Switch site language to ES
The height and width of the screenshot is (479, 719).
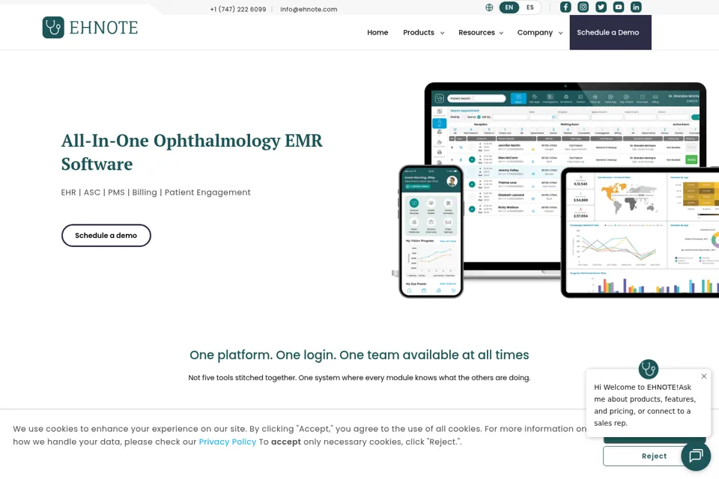click(530, 7)
